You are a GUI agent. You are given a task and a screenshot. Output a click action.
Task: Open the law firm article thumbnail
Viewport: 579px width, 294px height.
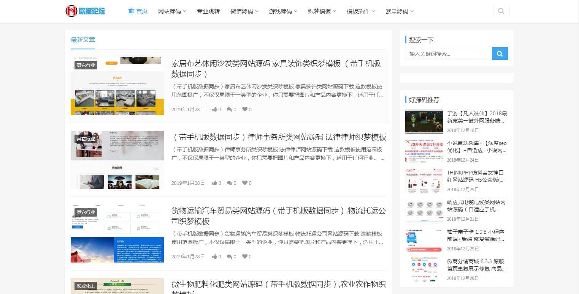click(117, 160)
